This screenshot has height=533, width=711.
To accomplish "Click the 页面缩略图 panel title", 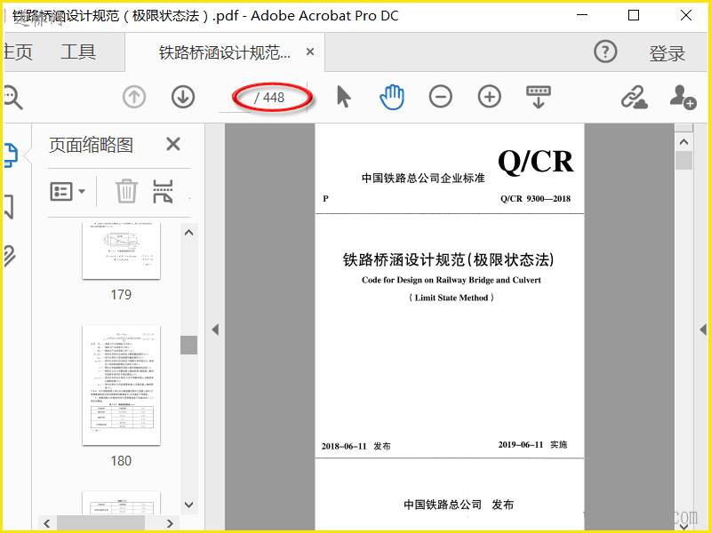I will (92, 145).
